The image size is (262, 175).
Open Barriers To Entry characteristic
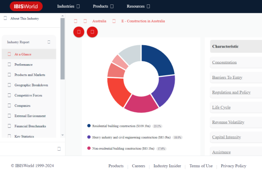[227, 77]
